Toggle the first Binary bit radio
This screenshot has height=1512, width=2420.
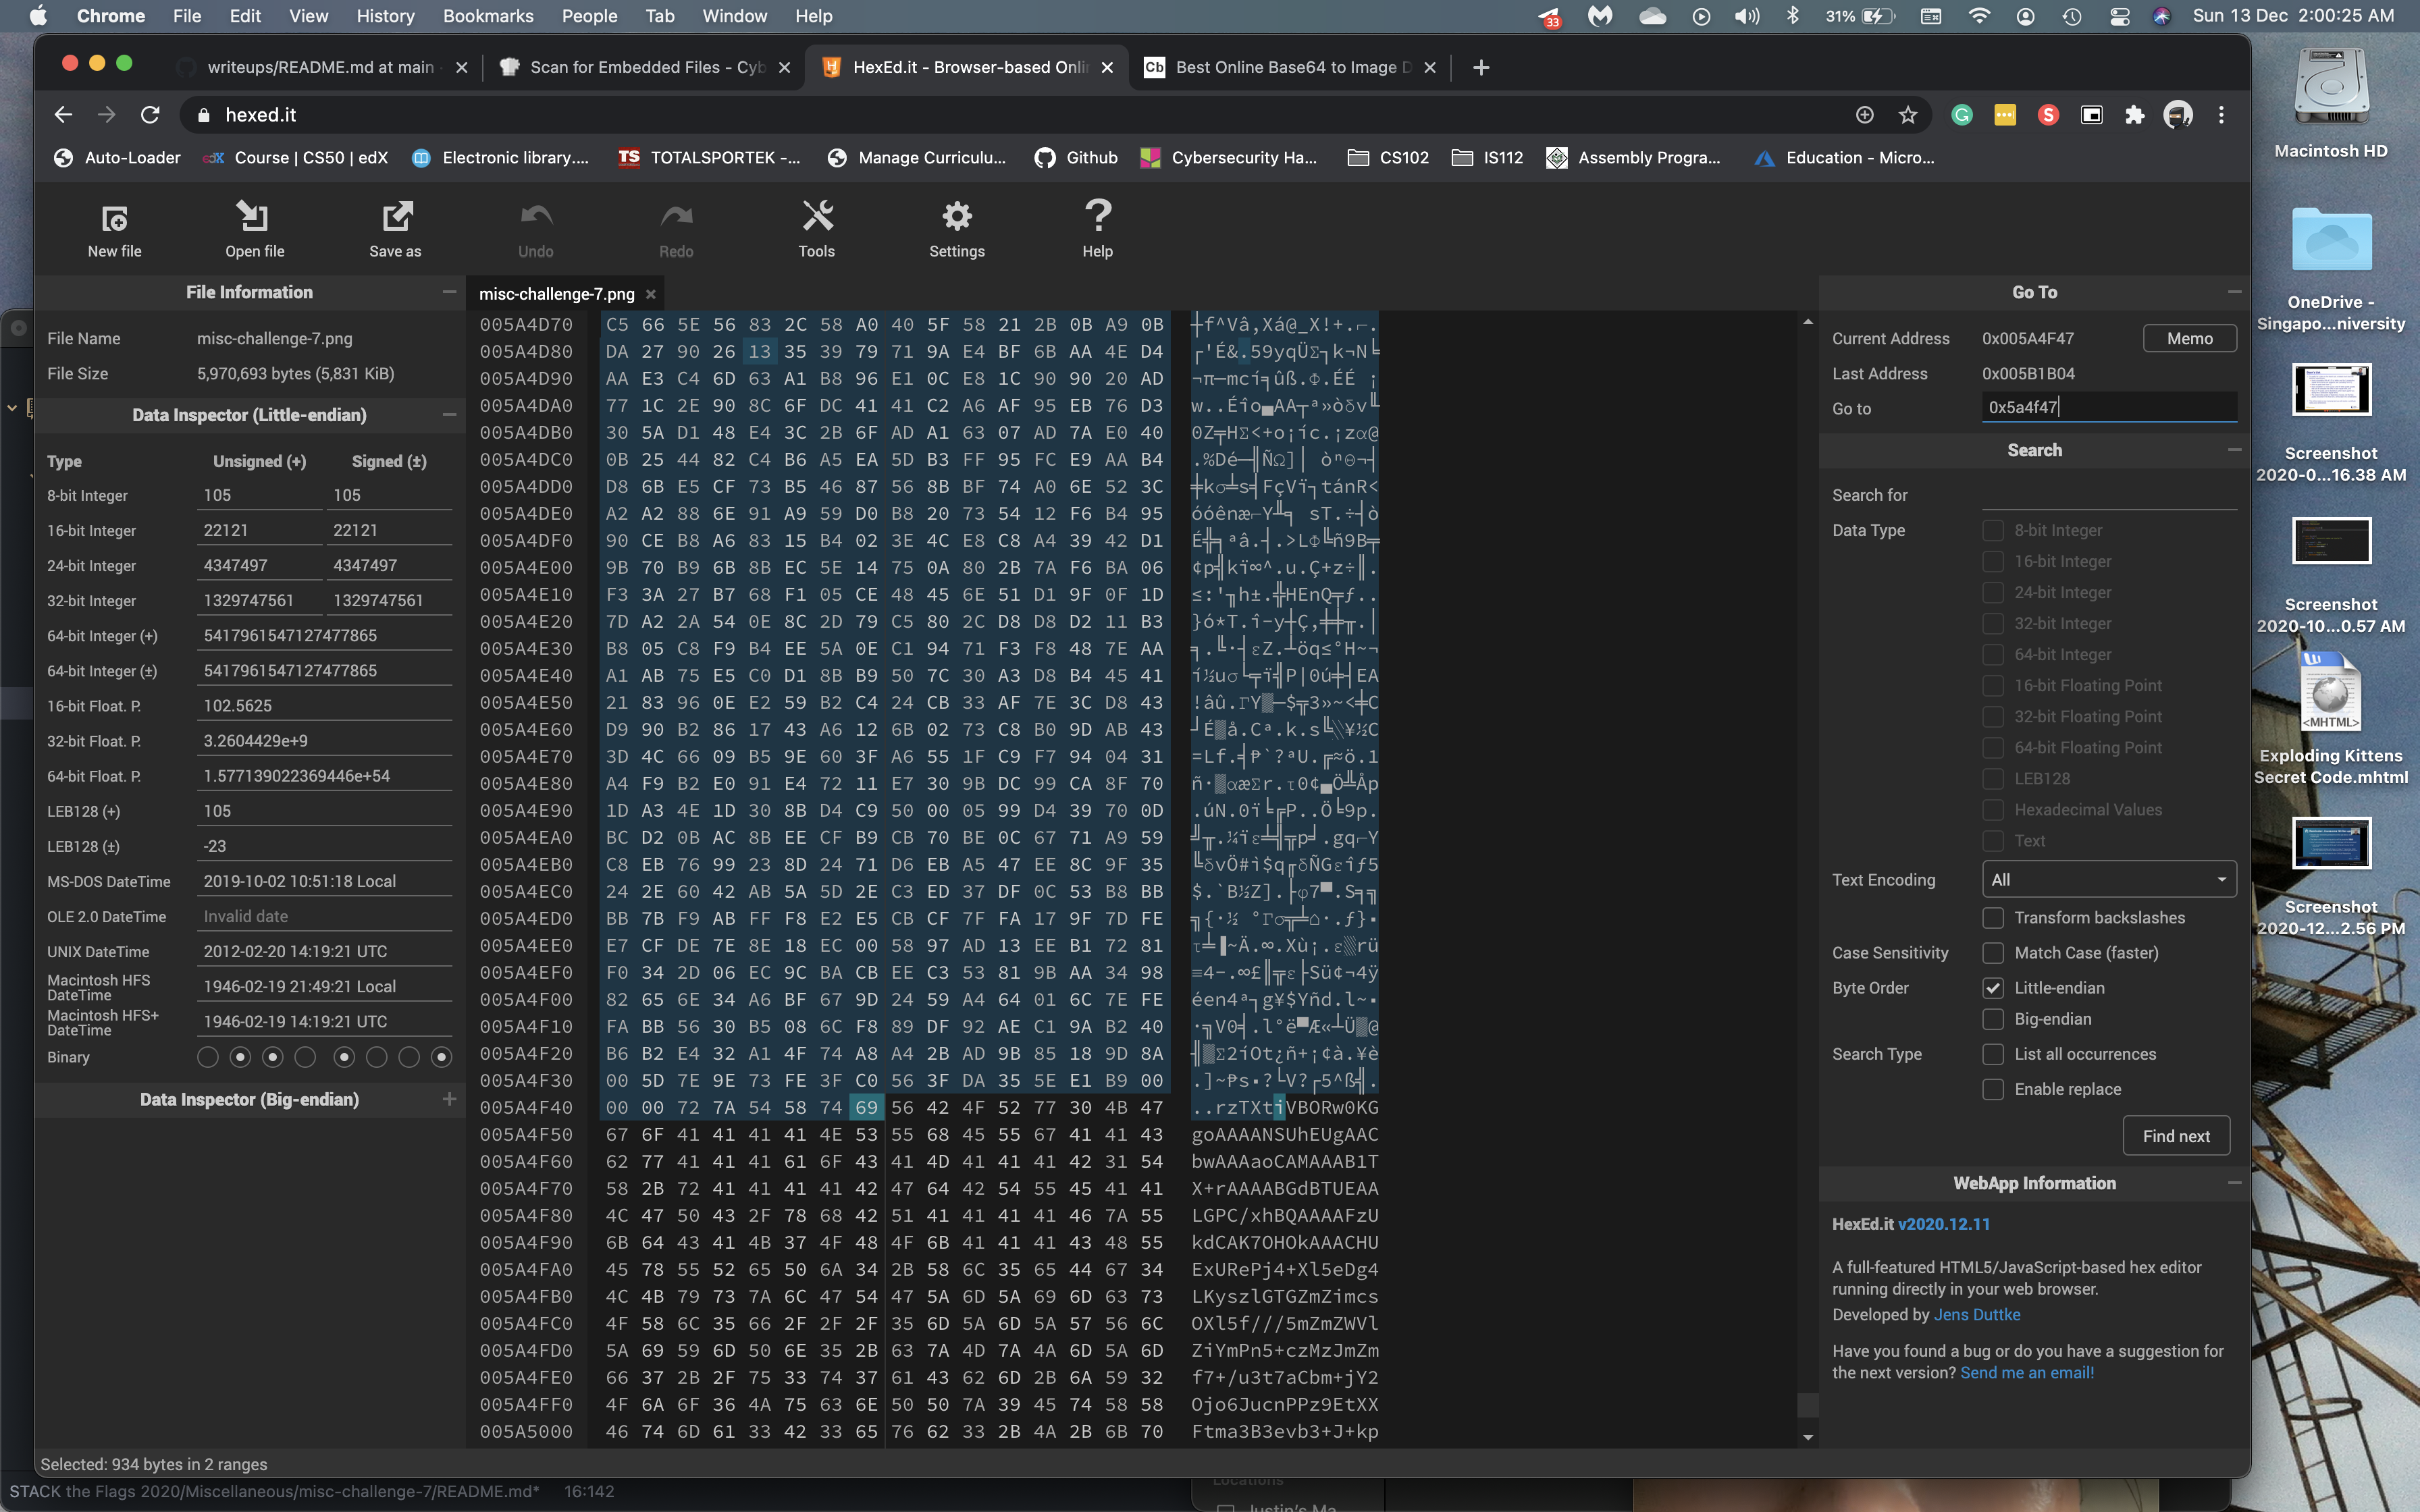point(208,1057)
